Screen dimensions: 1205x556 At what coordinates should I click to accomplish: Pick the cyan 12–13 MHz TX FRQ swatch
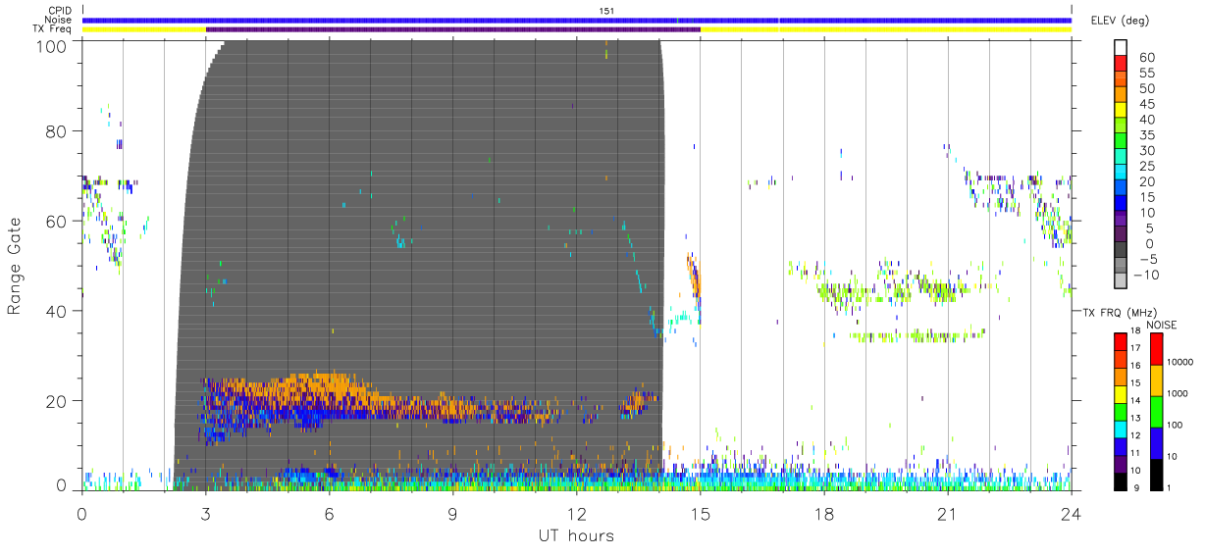click(x=1121, y=429)
